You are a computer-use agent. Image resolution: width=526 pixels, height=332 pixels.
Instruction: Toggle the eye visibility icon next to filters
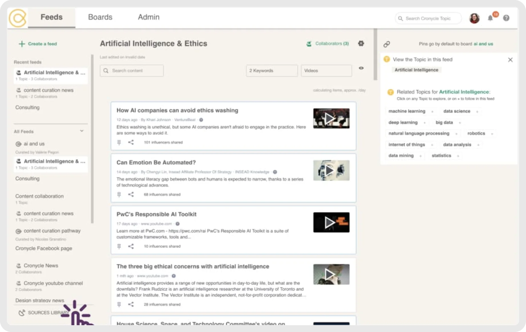coord(361,68)
